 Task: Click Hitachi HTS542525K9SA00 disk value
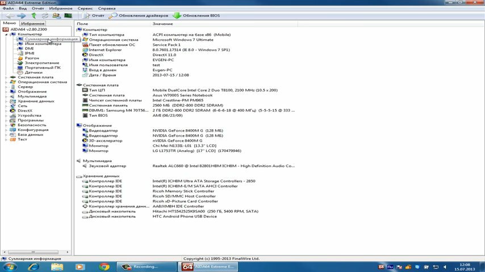coord(206,211)
